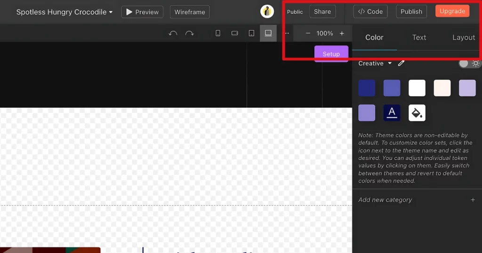The height and width of the screenshot is (253, 482).
Task: Zoom in with the plus button
Action: pyautogui.click(x=342, y=33)
